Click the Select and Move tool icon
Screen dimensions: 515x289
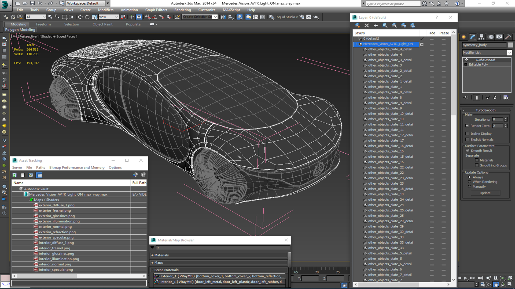tap(80, 17)
